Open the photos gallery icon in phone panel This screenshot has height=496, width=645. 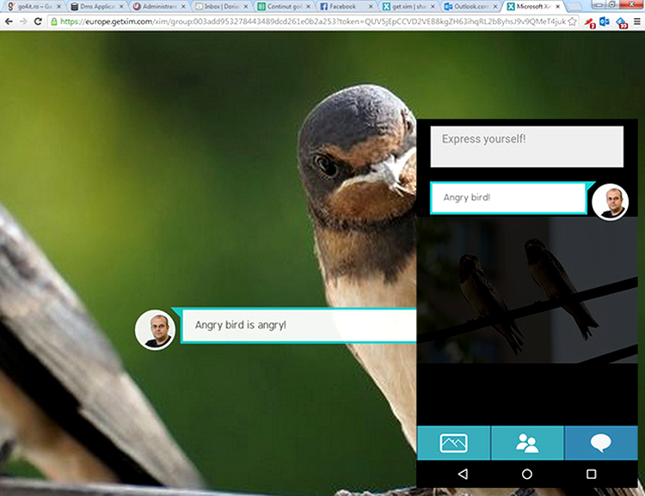click(453, 443)
